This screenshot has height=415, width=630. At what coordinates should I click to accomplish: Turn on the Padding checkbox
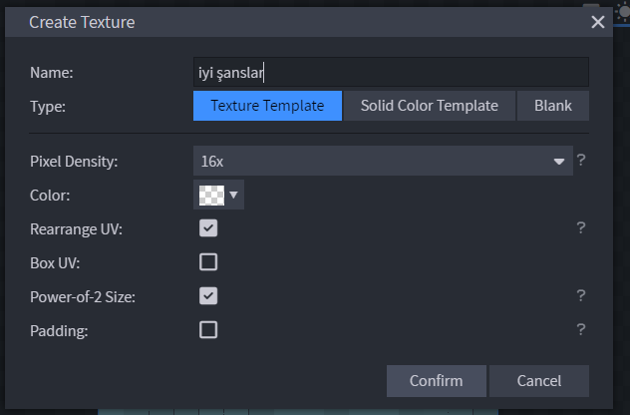(208, 330)
